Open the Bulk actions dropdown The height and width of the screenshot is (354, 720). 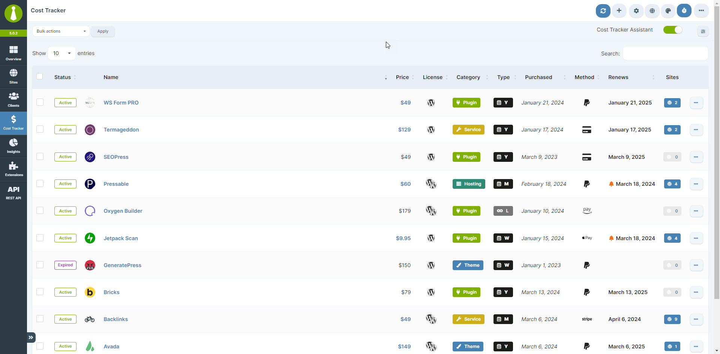pyautogui.click(x=61, y=31)
